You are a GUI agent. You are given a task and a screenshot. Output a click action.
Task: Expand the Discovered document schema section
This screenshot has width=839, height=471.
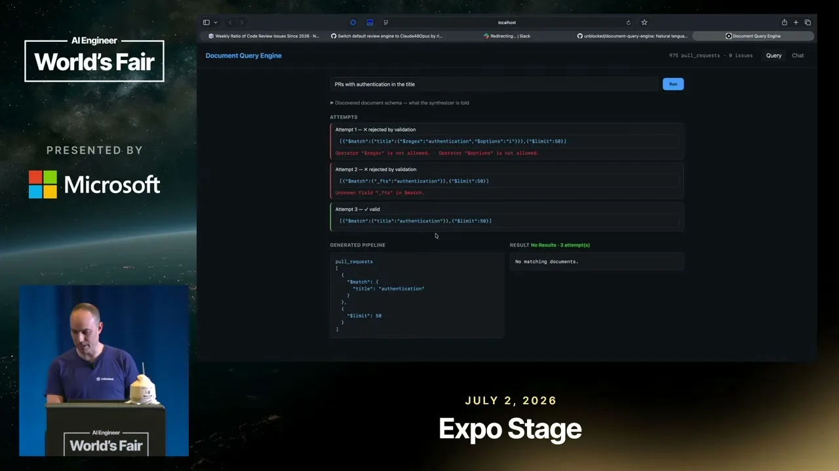click(400, 103)
